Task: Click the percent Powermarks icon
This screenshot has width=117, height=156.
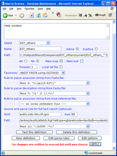Action: 90,15
